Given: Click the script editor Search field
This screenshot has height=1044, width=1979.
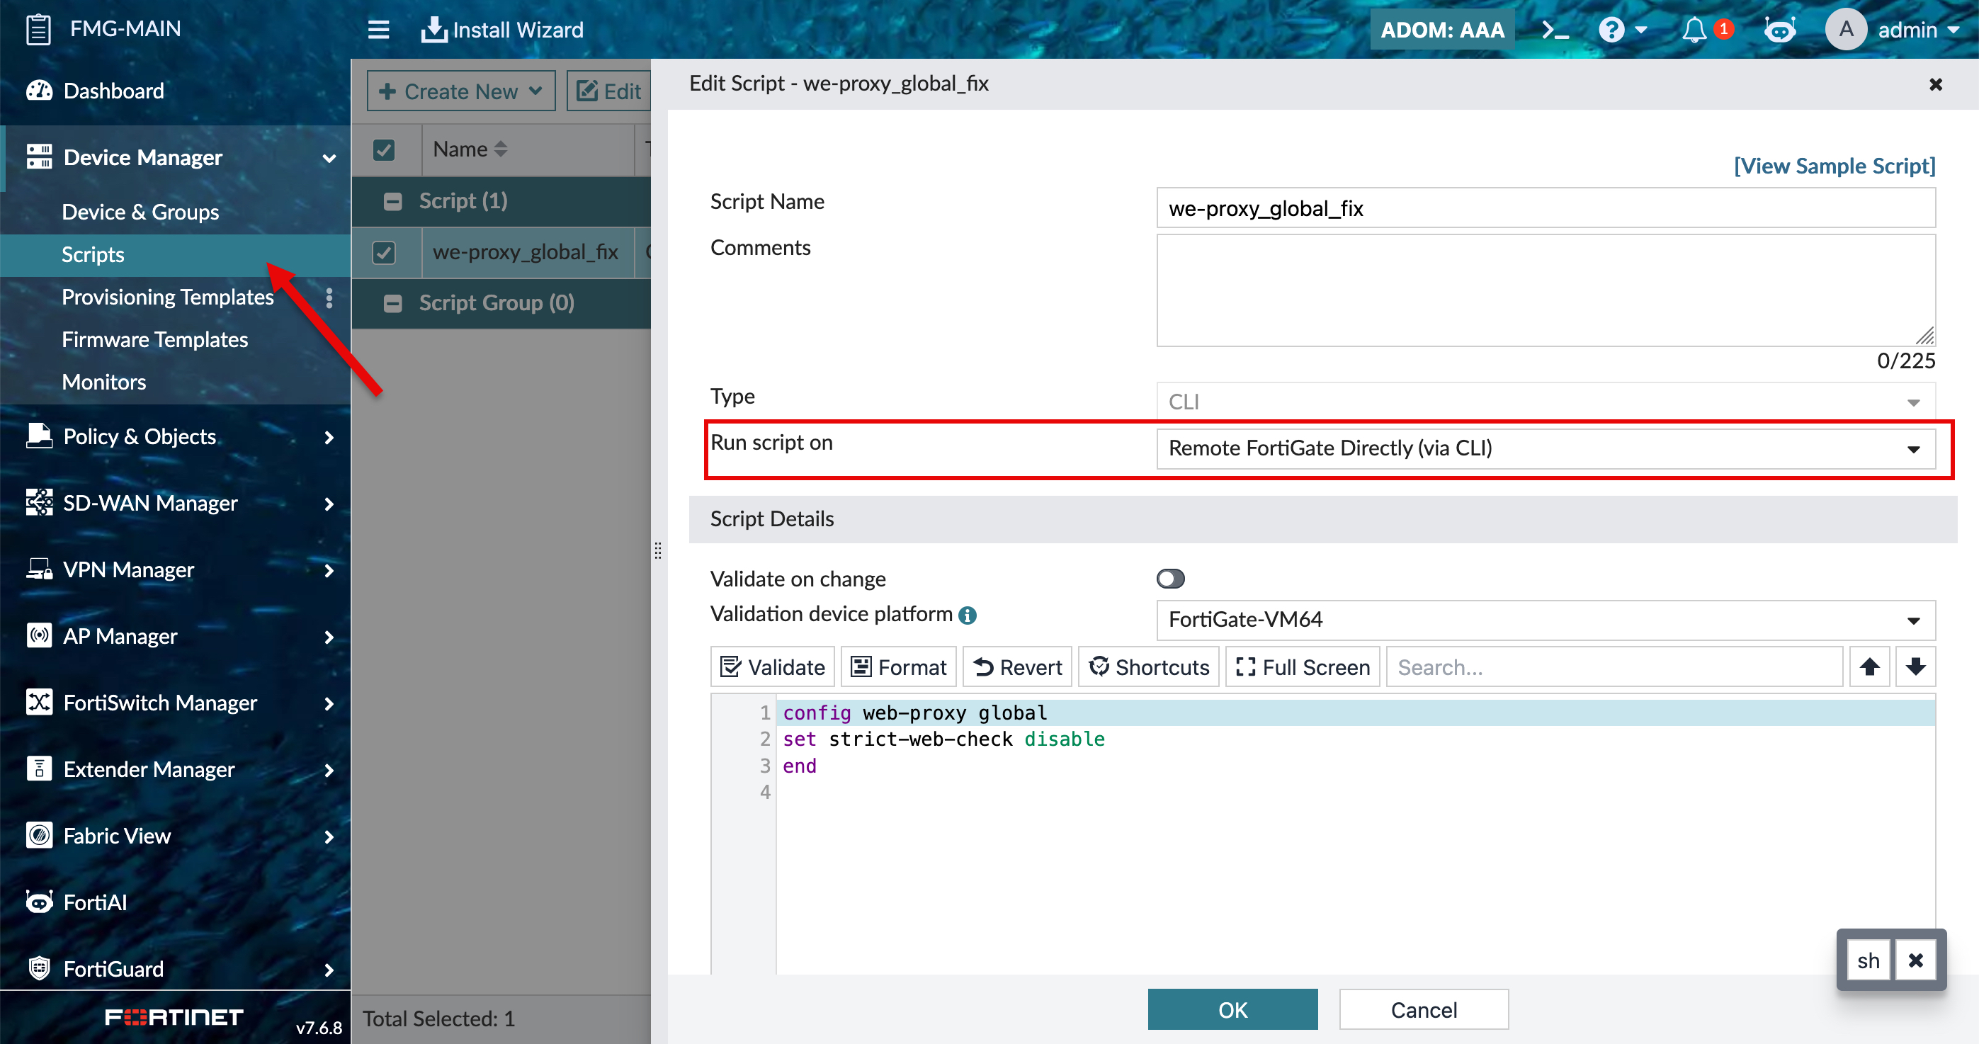Looking at the screenshot, I should pos(1614,666).
